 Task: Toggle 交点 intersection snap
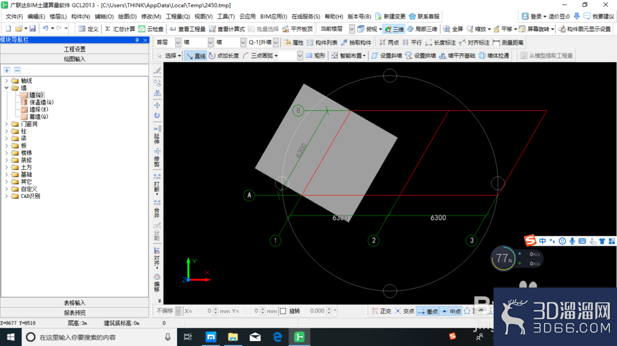(405, 311)
